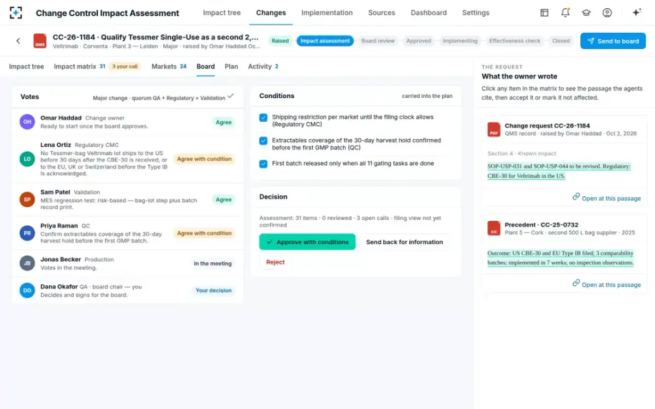
Task: Click the Effectiveness check stage pill
Action: point(515,41)
